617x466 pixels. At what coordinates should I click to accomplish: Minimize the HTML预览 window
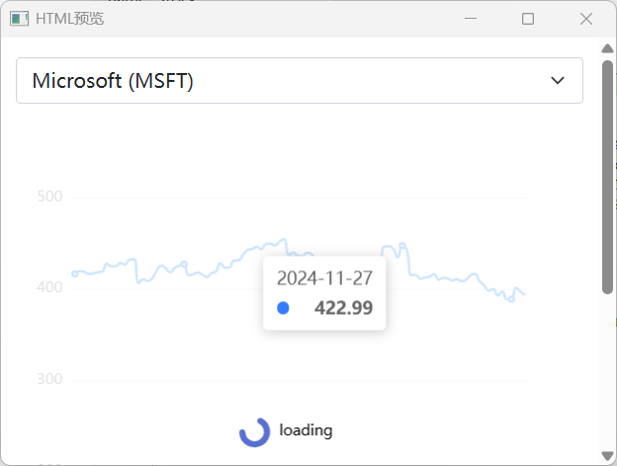click(471, 19)
